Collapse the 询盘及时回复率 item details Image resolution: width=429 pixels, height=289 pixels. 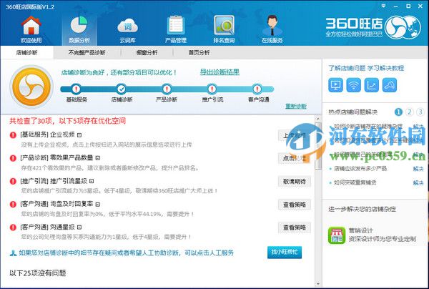(98, 204)
